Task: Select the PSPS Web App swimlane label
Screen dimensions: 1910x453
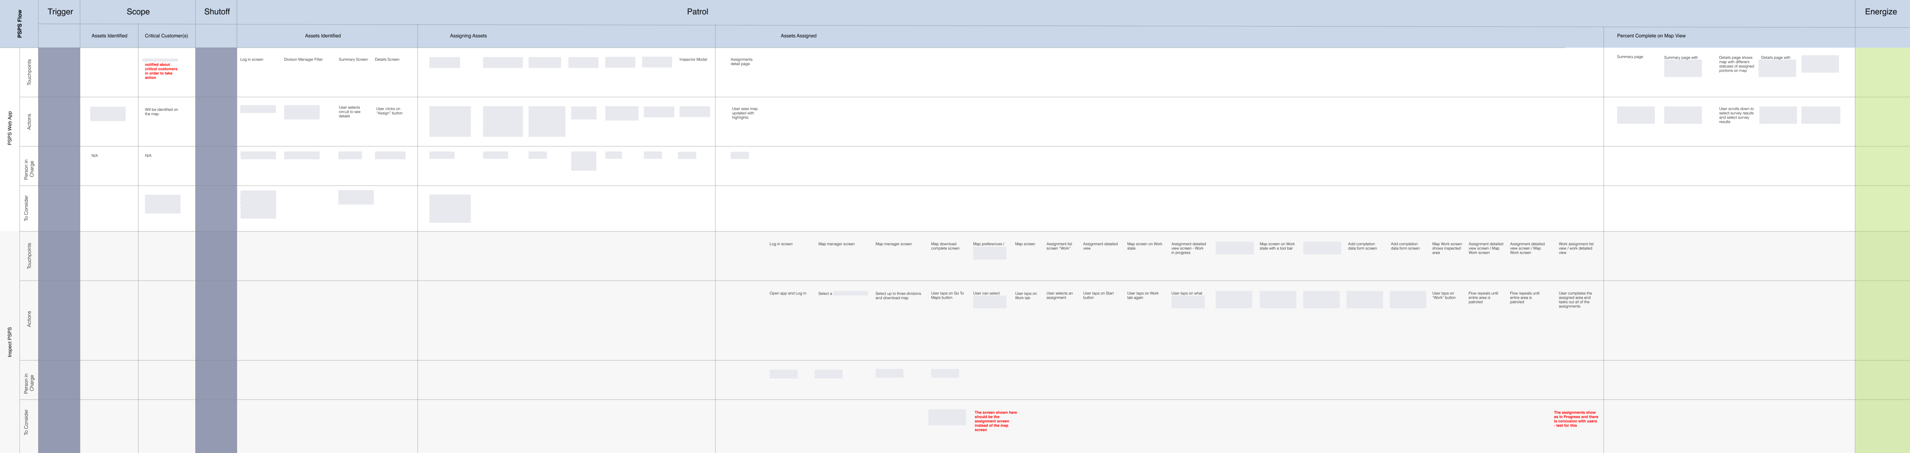Action: [10, 128]
